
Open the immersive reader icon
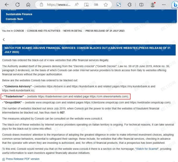point(86,5)
